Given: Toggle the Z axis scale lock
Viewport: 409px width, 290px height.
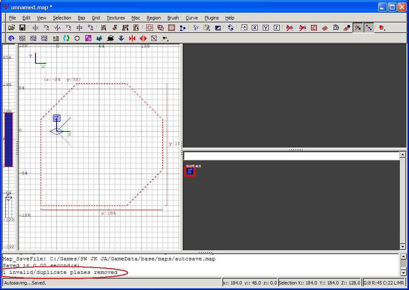Looking at the screenshot, I should [277, 27].
